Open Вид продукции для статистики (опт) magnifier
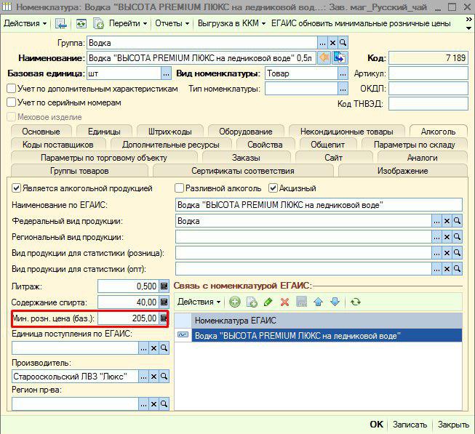This screenshot has height=434, width=475. 457,269
